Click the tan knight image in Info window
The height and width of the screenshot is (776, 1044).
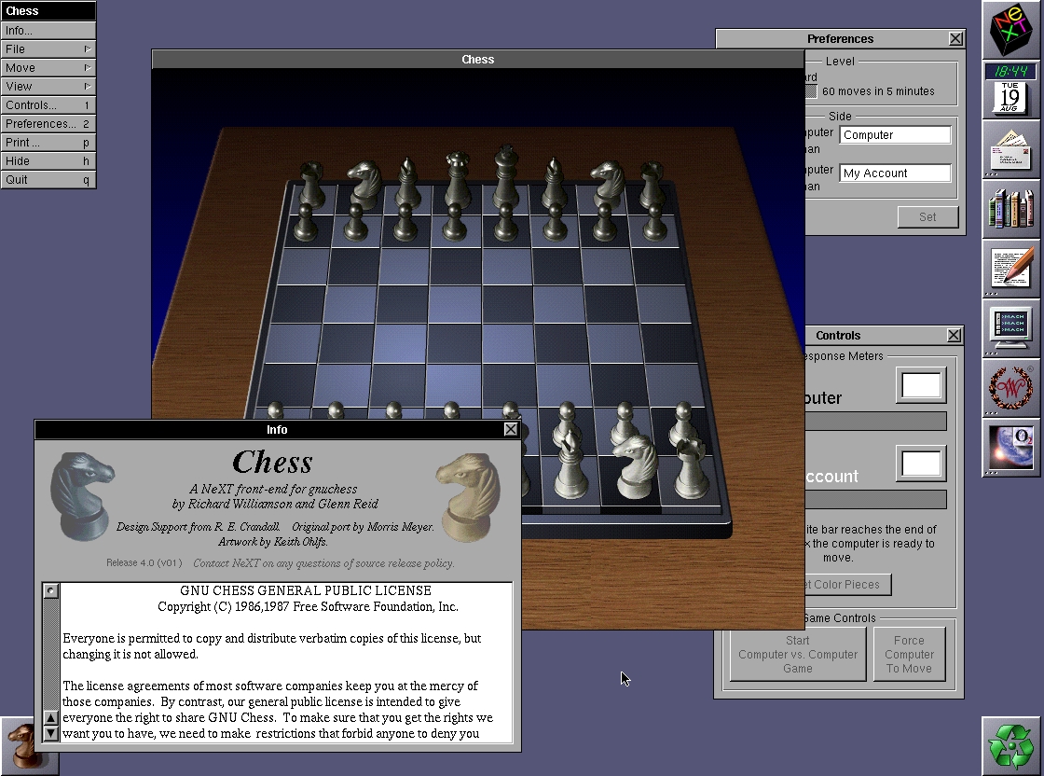click(467, 497)
